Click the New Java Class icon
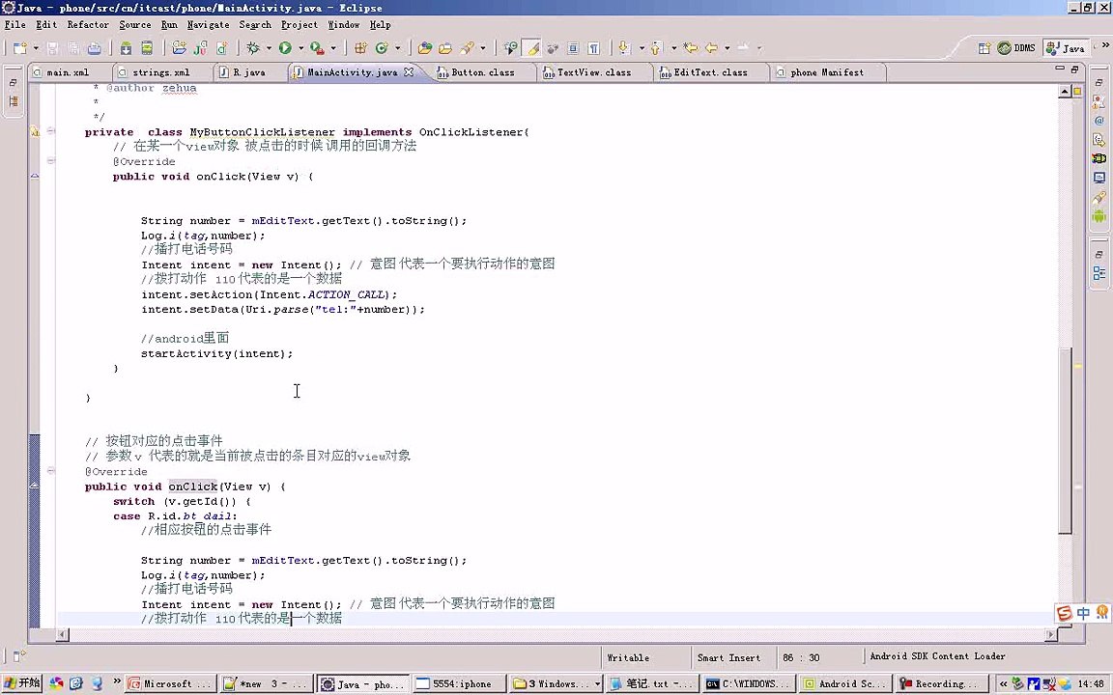 [382, 48]
